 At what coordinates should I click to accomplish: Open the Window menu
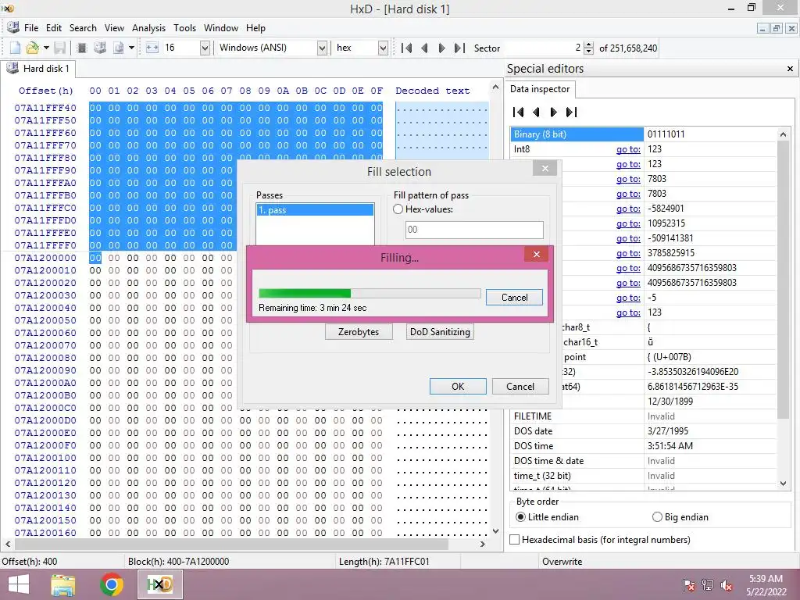pyautogui.click(x=221, y=28)
